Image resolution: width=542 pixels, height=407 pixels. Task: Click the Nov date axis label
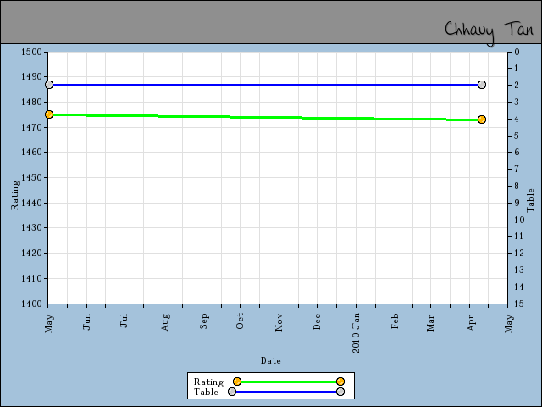pyautogui.click(x=279, y=322)
